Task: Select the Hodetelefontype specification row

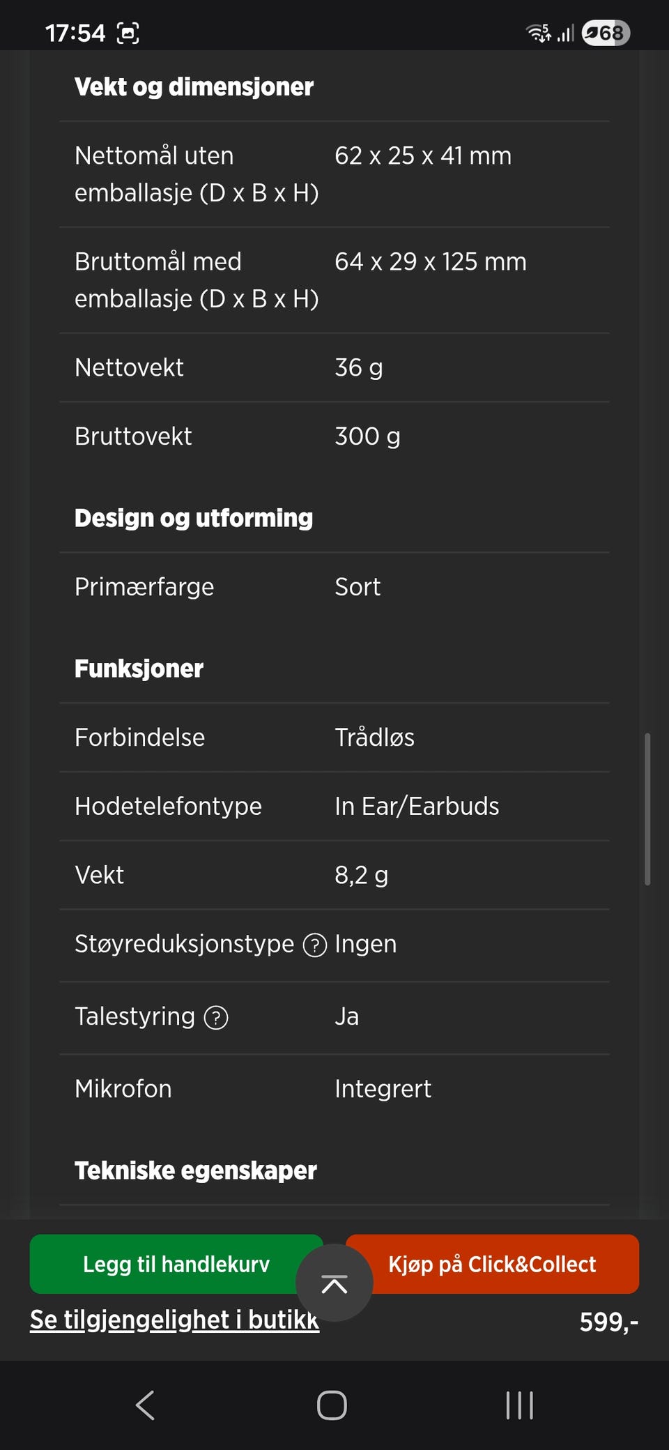Action: click(x=334, y=806)
